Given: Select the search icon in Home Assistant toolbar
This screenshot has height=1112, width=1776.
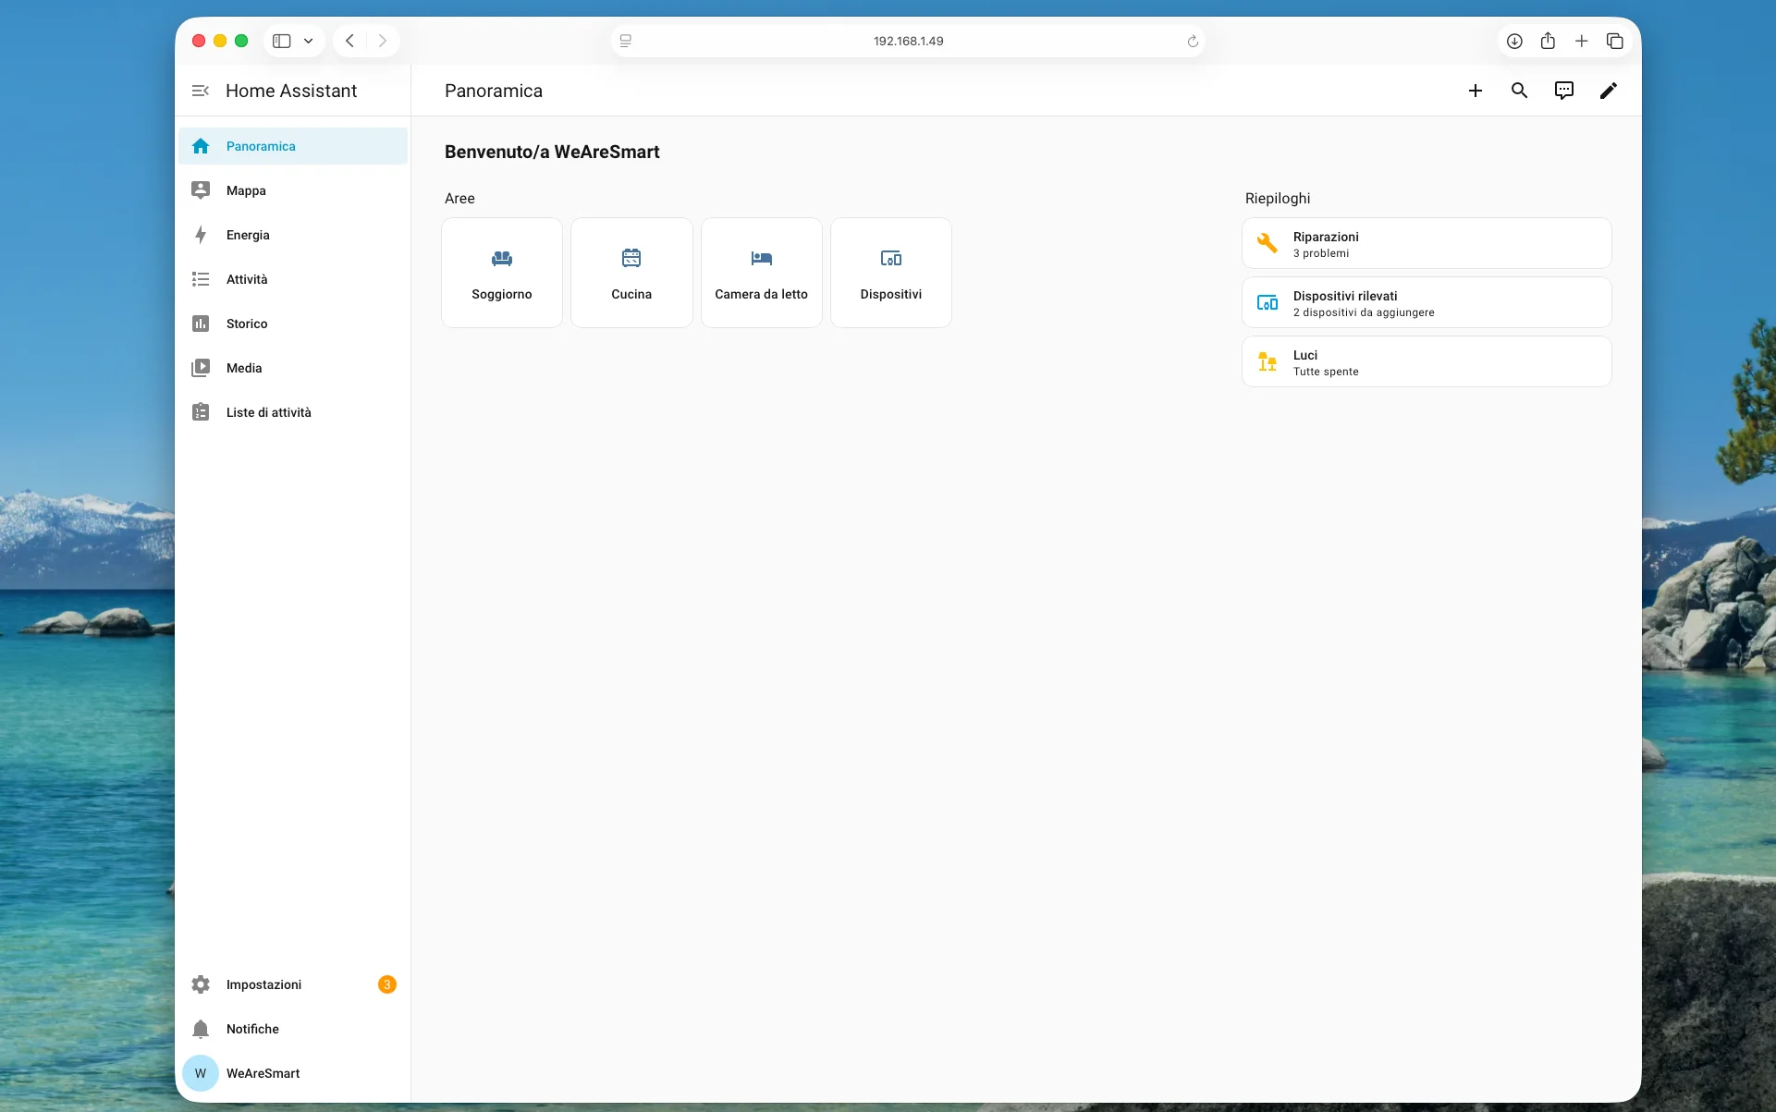Looking at the screenshot, I should point(1519,90).
